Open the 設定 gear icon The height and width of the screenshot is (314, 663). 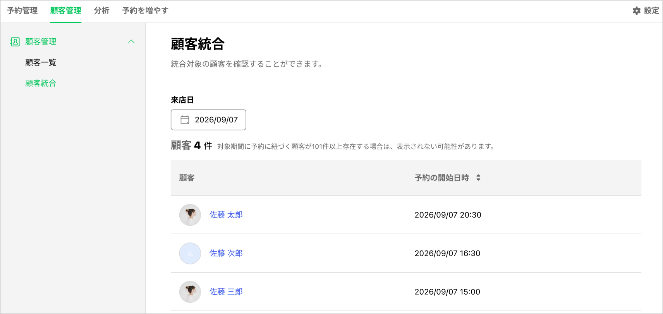[637, 11]
